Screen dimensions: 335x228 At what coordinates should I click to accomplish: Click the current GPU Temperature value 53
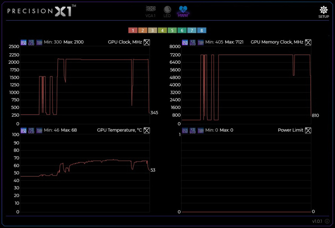click(x=153, y=170)
